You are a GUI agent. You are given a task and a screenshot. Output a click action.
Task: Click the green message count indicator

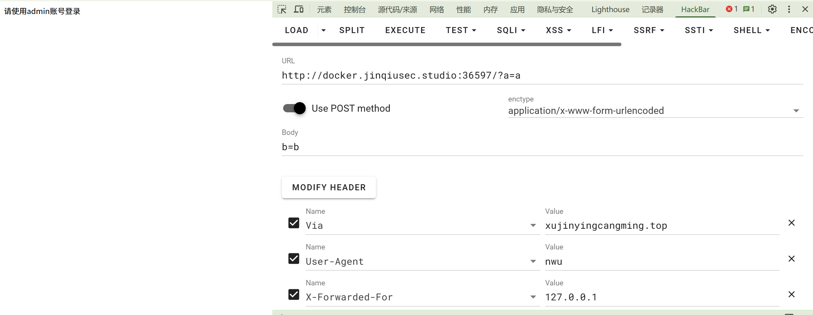(x=749, y=9)
